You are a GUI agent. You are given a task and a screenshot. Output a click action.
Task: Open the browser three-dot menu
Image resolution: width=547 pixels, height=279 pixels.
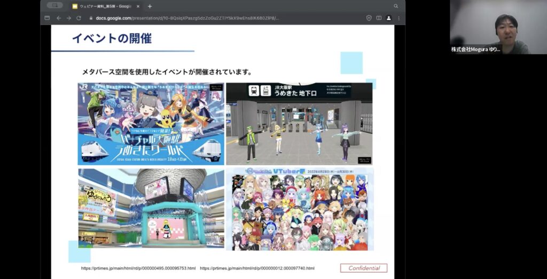pos(398,18)
